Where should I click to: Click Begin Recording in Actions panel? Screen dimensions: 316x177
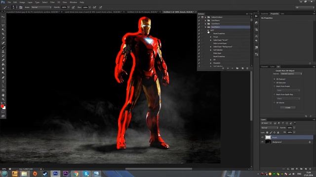click(228, 68)
